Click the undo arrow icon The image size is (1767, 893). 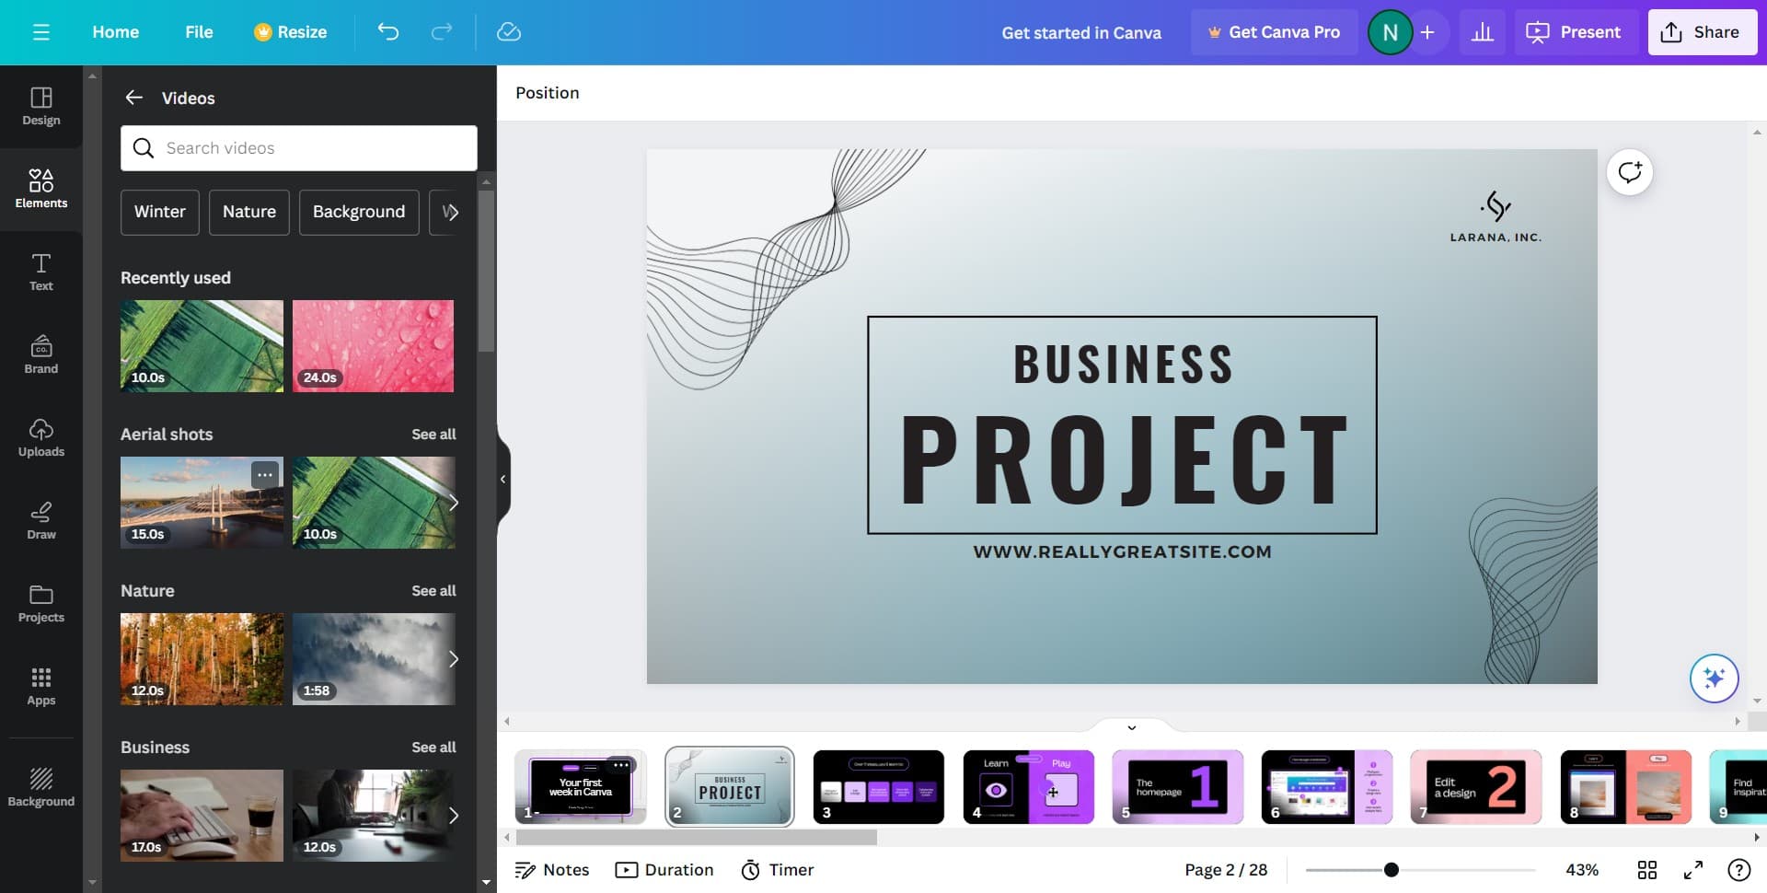388,32
